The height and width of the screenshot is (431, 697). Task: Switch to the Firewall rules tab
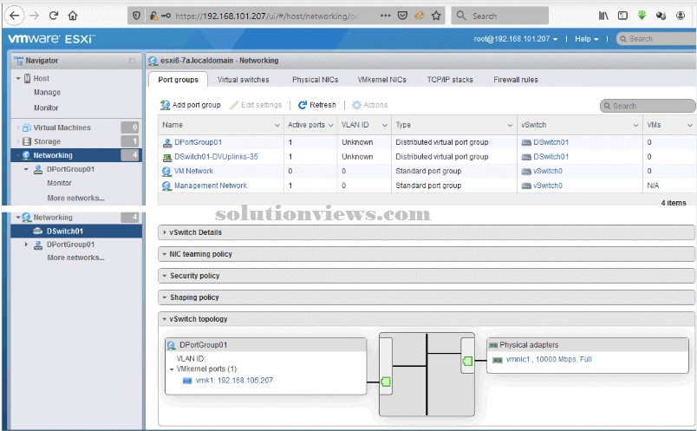(x=516, y=80)
